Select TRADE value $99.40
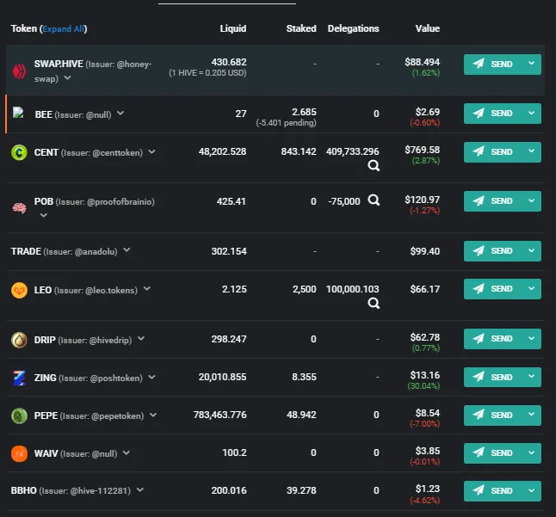The height and width of the screenshot is (517, 556). click(x=425, y=251)
